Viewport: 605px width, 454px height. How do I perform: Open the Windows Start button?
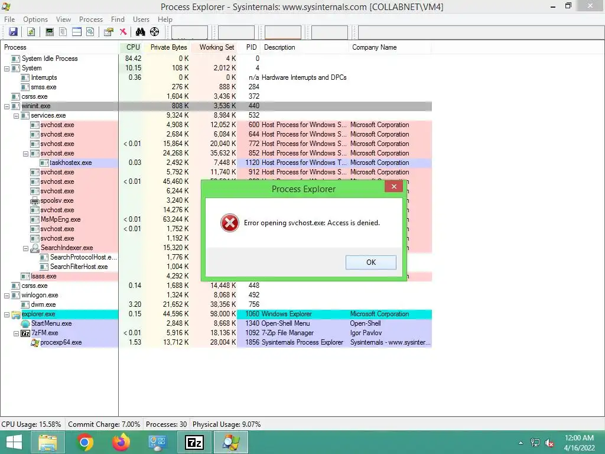[14, 442]
